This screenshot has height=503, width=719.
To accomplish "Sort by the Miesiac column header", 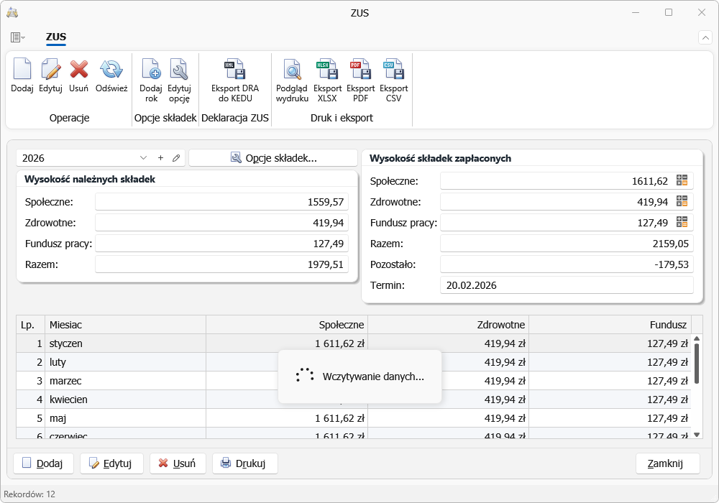I will tap(125, 325).
